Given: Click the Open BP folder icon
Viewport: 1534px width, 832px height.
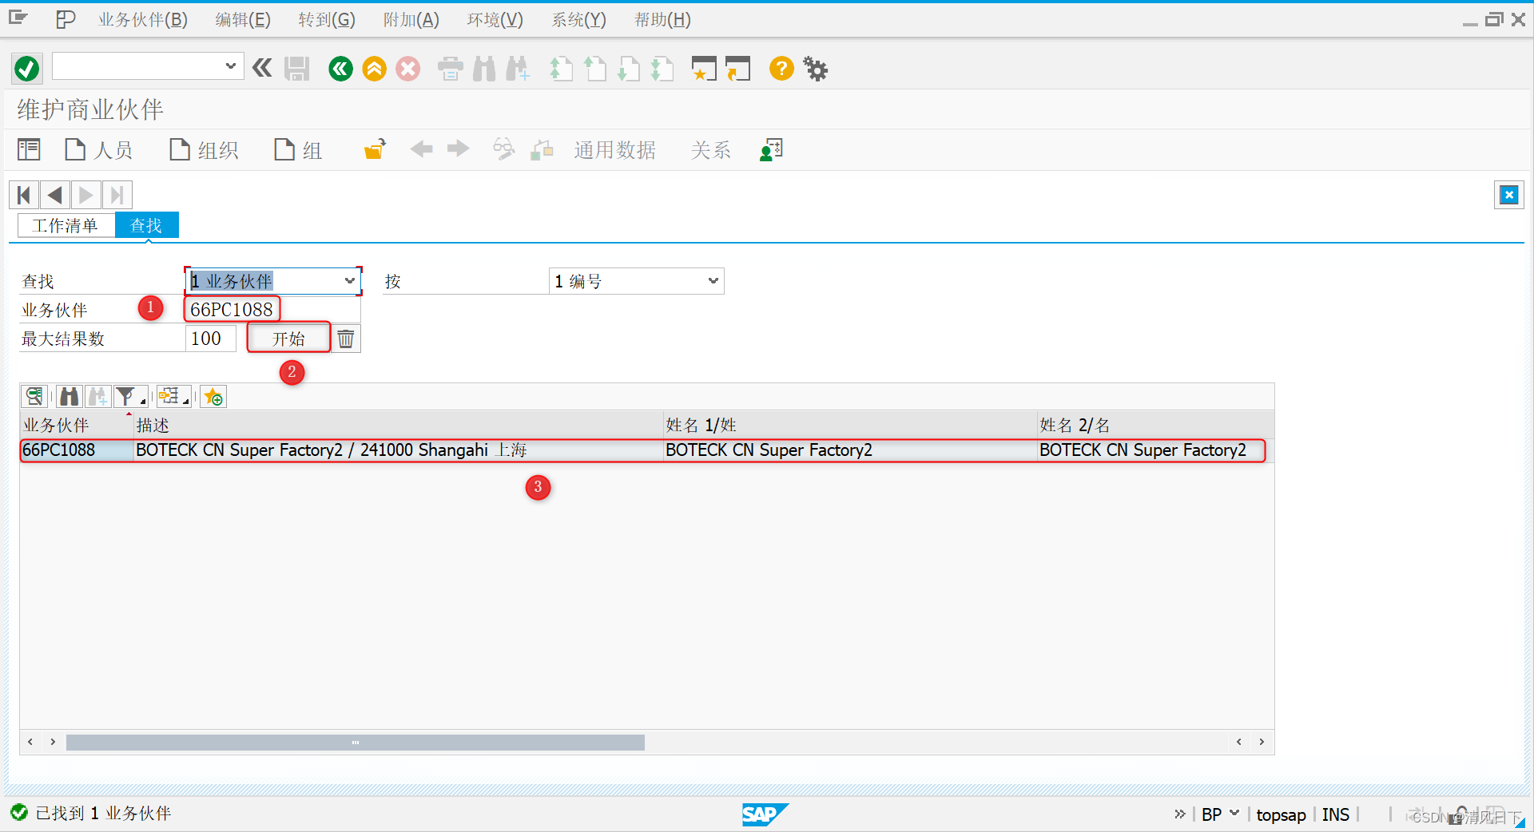Looking at the screenshot, I should tap(375, 149).
